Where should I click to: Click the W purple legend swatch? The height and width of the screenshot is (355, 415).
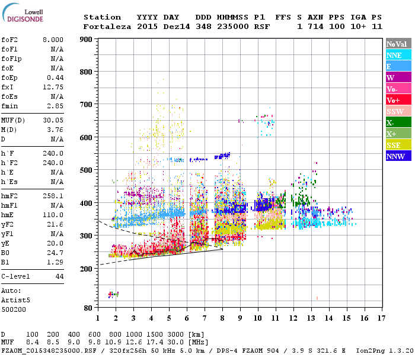point(398,78)
